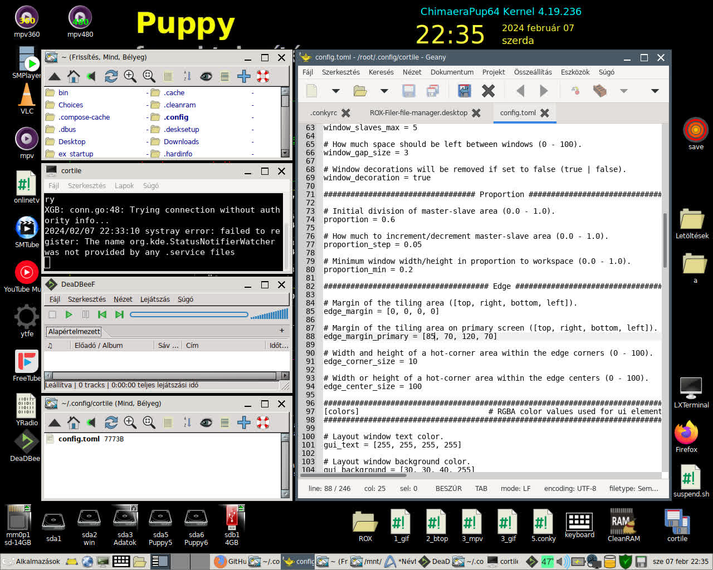Image resolution: width=713 pixels, height=570 pixels.
Task: Open the sda3 Adatok drive icon
Action: pos(125,526)
